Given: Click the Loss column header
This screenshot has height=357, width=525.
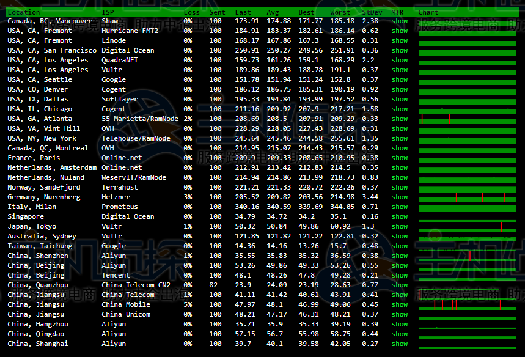Looking at the screenshot, I should point(191,12).
